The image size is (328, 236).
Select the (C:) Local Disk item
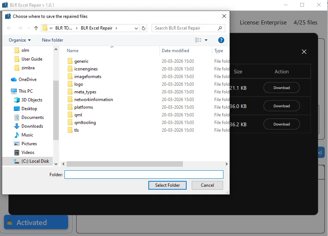coord(35,161)
